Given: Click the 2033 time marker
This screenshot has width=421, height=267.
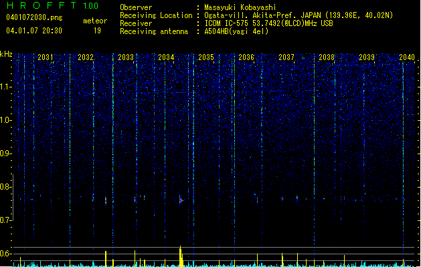Looking at the screenshot, I should [126, 57].
